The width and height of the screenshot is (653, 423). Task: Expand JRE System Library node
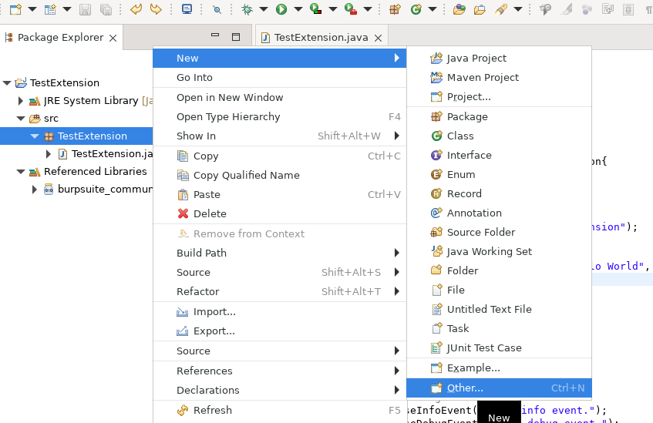[21, 101]
